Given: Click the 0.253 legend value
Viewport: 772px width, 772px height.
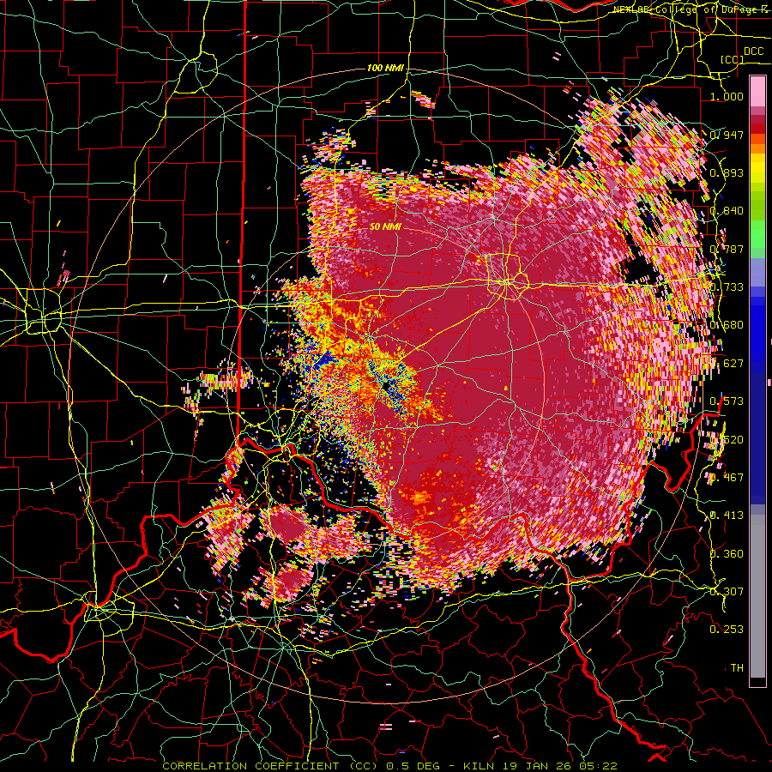Looking at the screenshot, I should coord(727,630).
